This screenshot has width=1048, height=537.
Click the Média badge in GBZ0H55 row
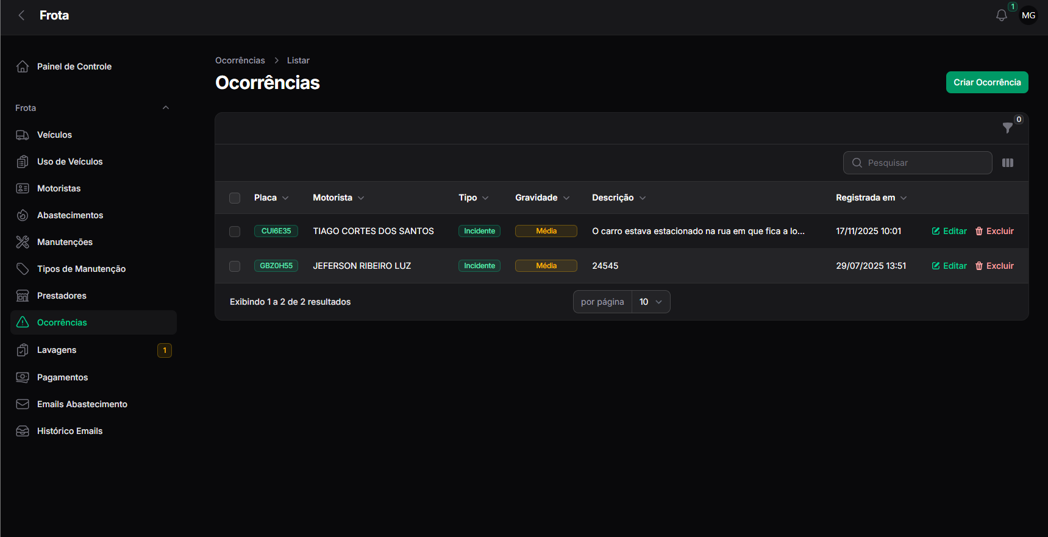pos(546,266)
